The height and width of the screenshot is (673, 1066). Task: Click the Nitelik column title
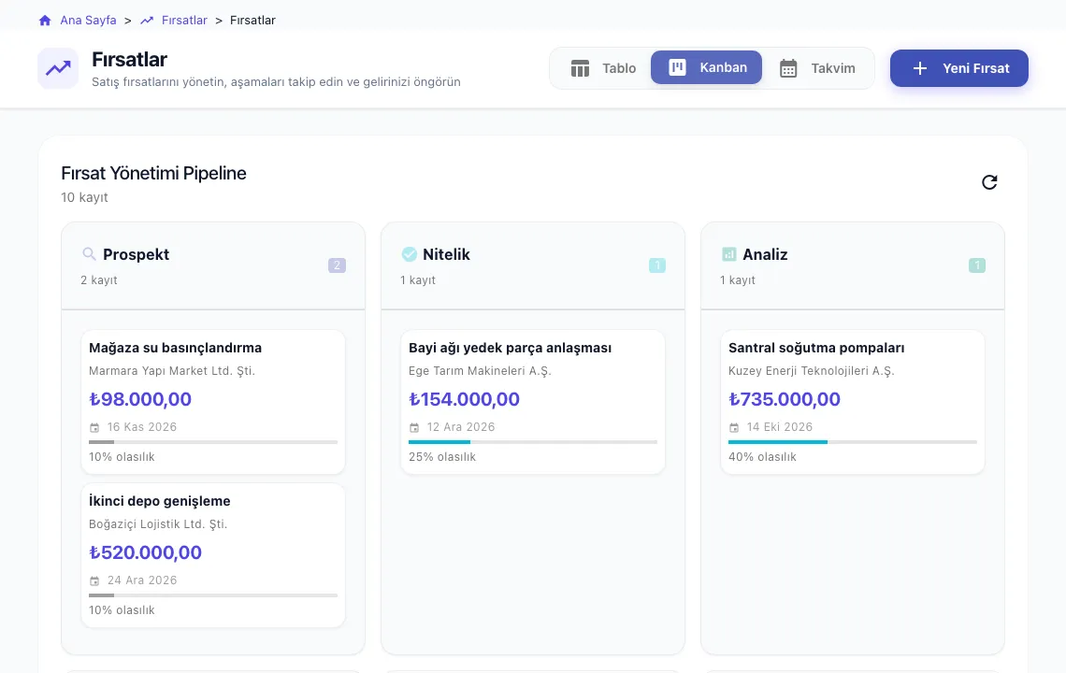click(446, 254)
